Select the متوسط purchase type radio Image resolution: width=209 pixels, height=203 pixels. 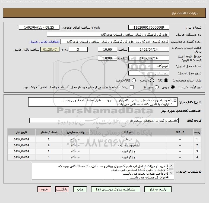157,87
